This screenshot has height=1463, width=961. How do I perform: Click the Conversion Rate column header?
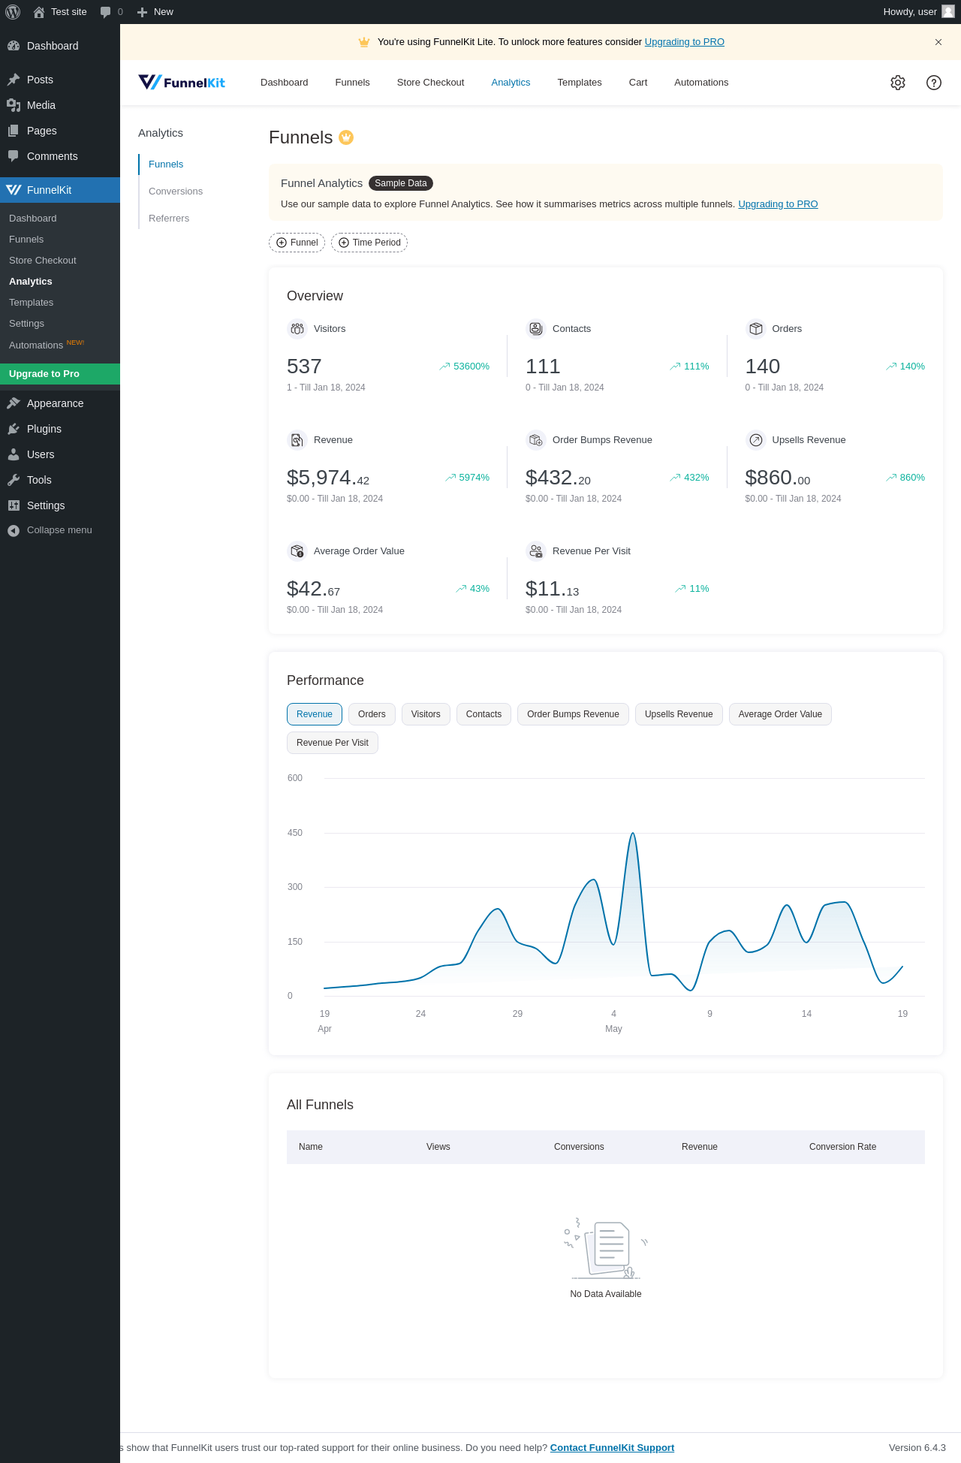(x=842, y=1147)
